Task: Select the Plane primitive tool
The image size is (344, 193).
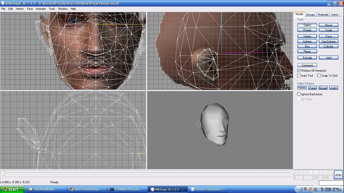Action: [x=307, y=51]
